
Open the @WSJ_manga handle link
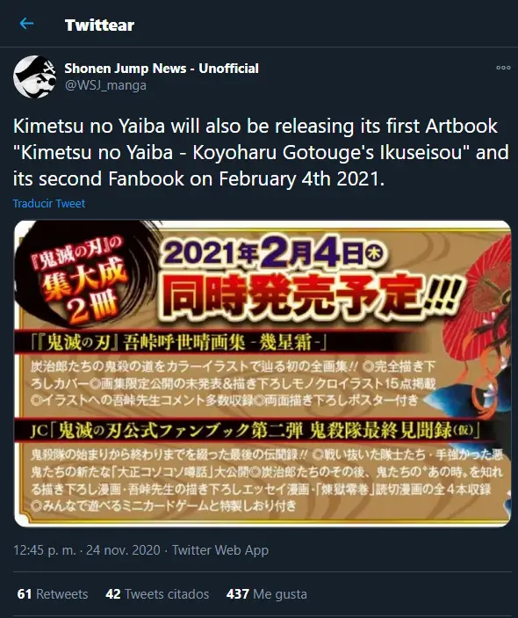click(105, 85)
